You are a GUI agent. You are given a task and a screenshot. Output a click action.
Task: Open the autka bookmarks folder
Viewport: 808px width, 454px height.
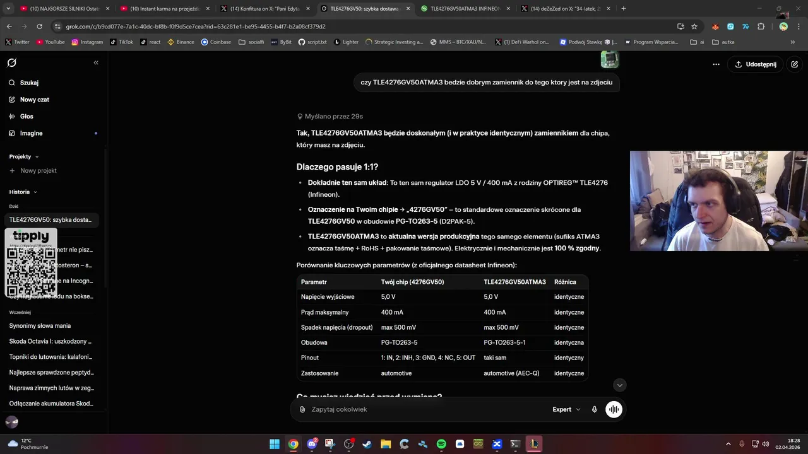[x=723, y=42]
